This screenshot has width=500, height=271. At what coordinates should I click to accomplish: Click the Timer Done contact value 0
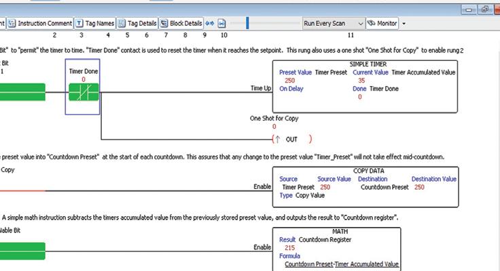pyautogui.click(x=84, y=79)
